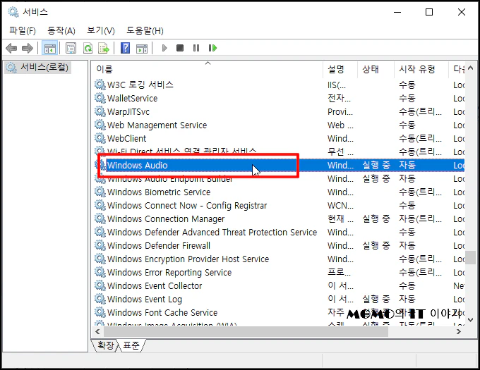
Task: Toggle the show/hide console tree icon
Action: coord(50,48)
